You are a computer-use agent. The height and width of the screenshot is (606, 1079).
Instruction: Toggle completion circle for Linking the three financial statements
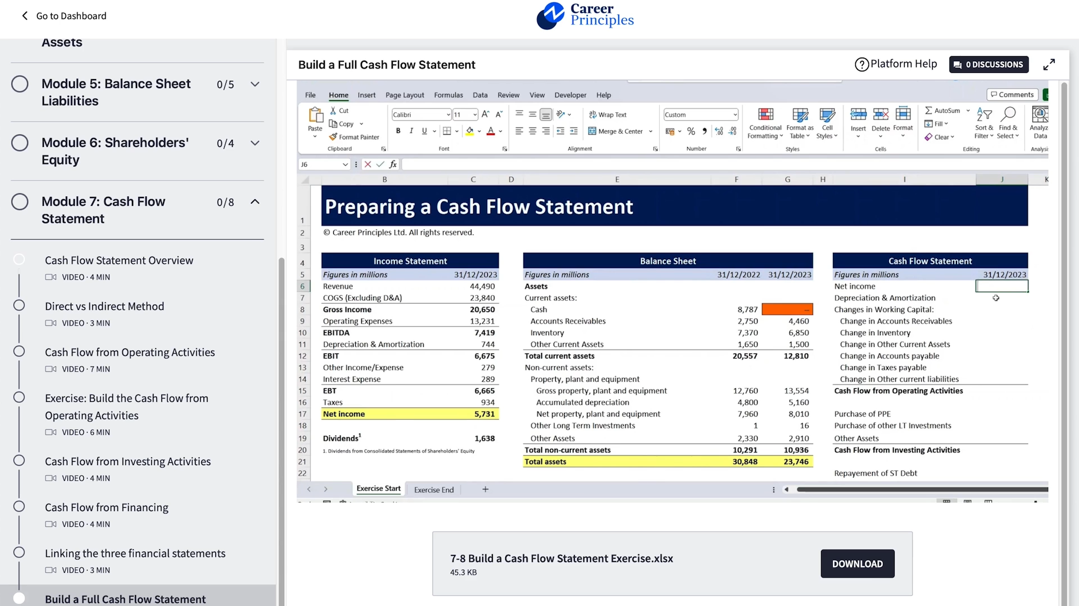tap(19, 553)
